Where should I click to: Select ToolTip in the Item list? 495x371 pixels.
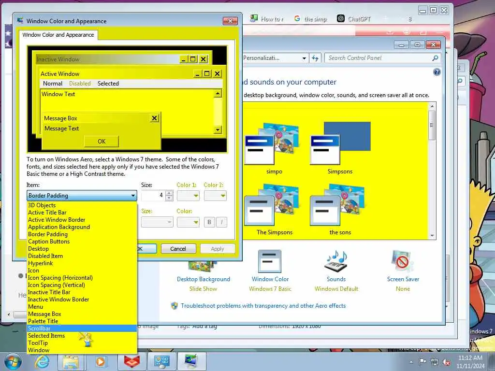coord(82,343)
